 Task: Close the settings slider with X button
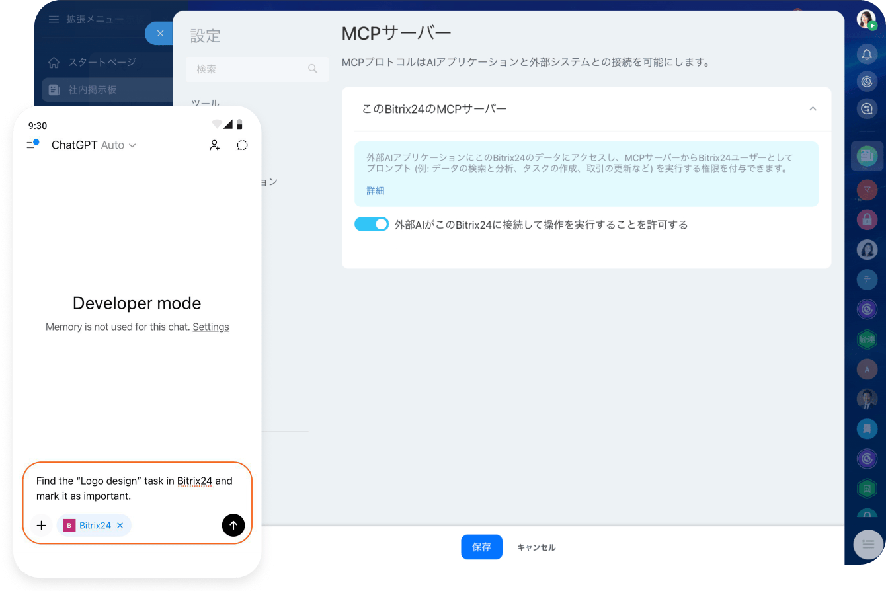[x=159, y=33]
